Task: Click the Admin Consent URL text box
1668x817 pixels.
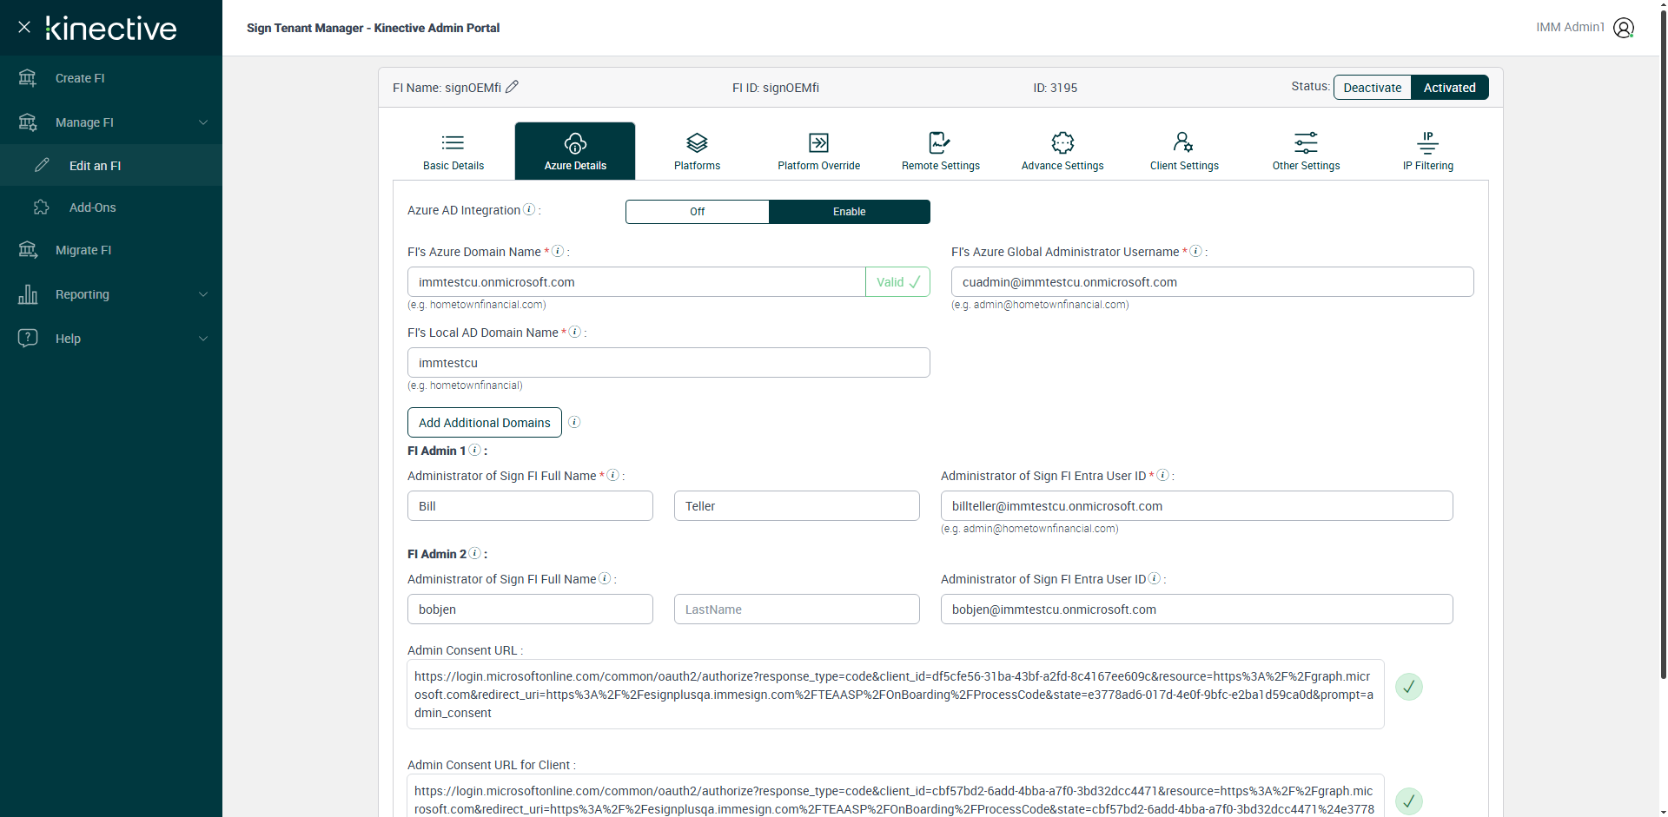Action: pyautogui.click(x=896, y=695)
